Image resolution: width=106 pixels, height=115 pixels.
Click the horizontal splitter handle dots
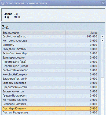(53, 22)
